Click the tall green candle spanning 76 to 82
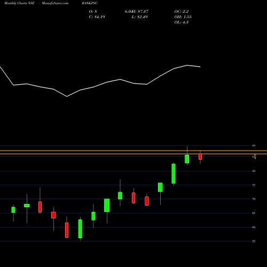Screen dimensions: 267x267 (x=174, y=174)
